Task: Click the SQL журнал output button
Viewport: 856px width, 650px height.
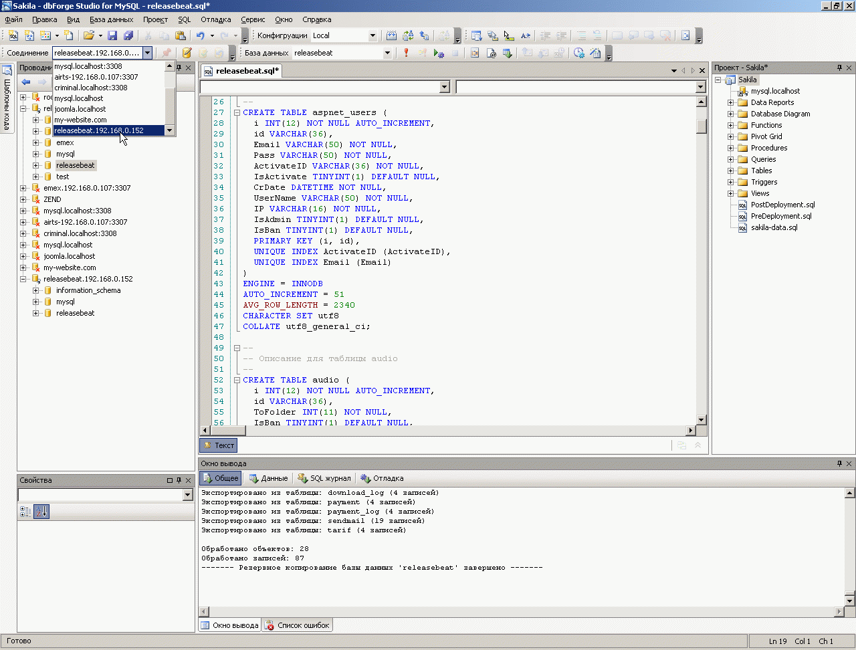Action: (324, 478)
